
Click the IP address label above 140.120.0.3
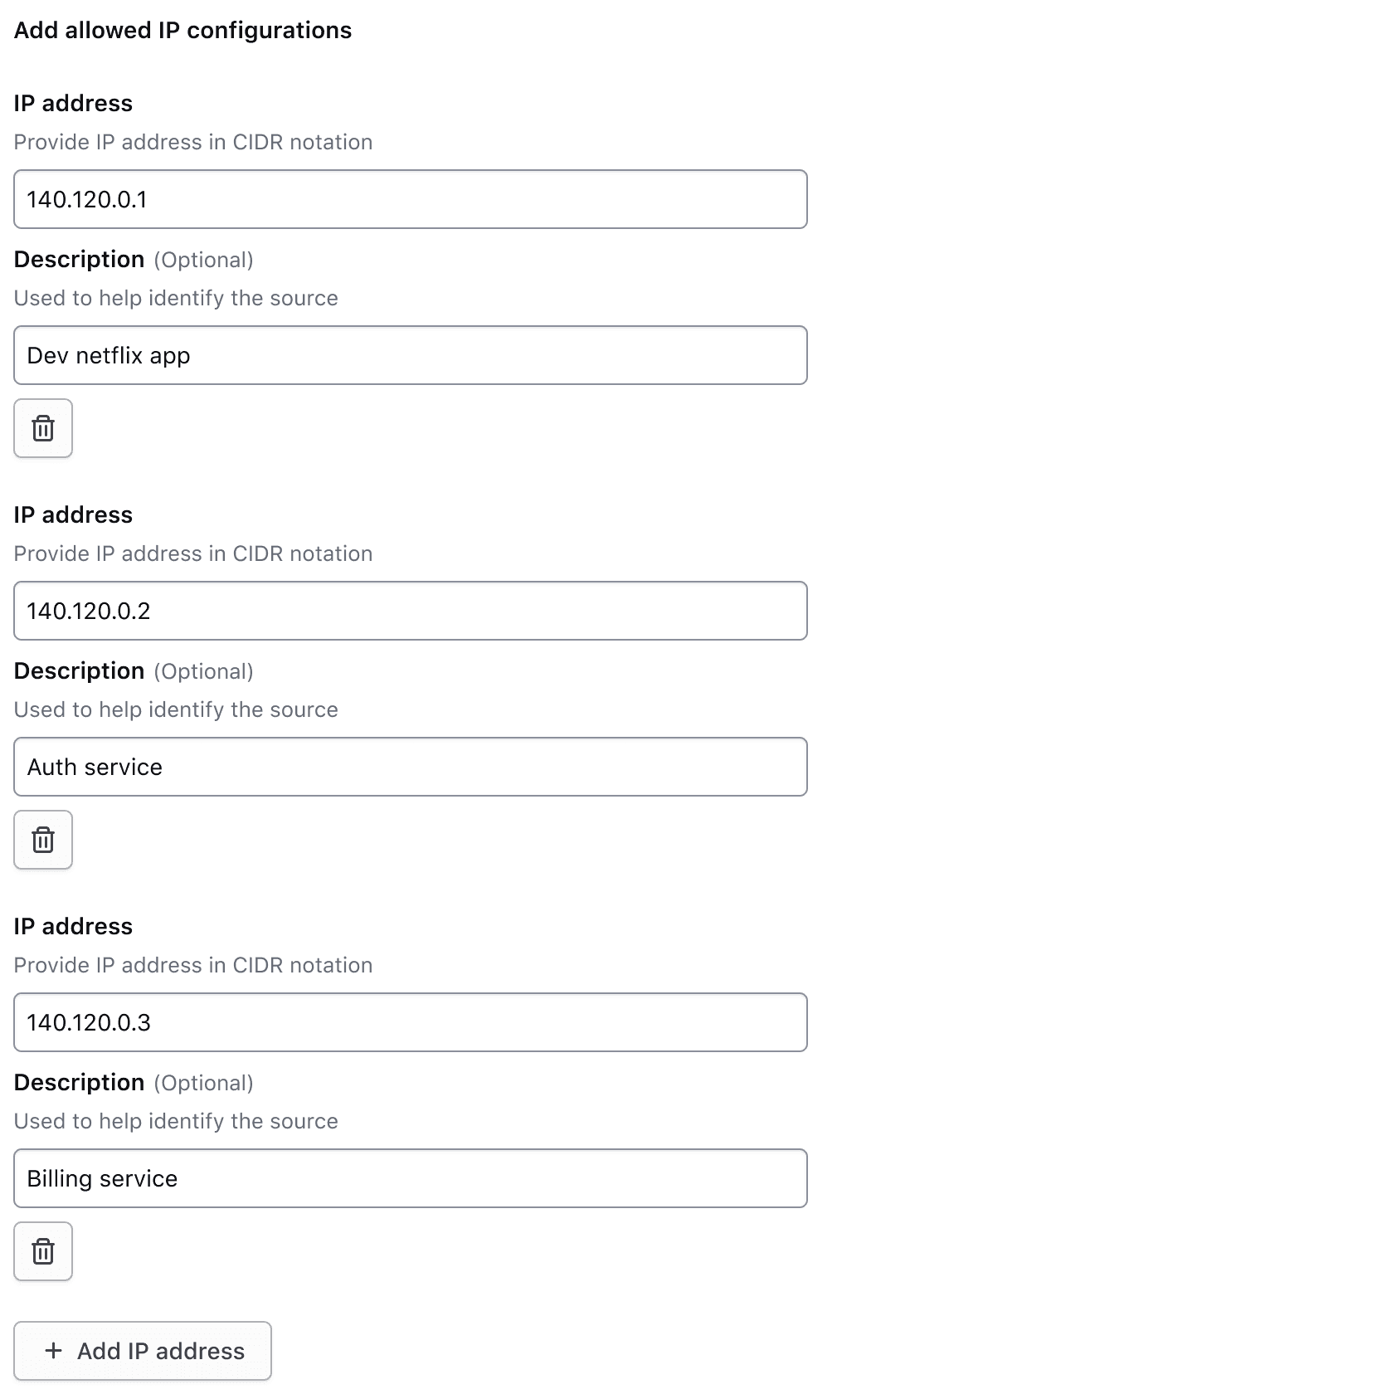click(x=73, y=926)
